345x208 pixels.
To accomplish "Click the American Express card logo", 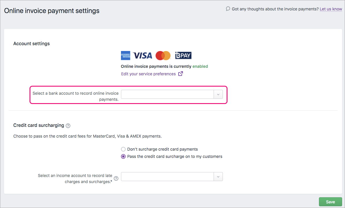I will [x=126, y=55].
